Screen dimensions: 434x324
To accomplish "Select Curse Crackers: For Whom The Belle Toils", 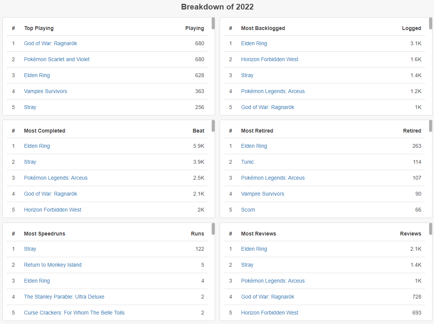I will (x=74, y=313).
